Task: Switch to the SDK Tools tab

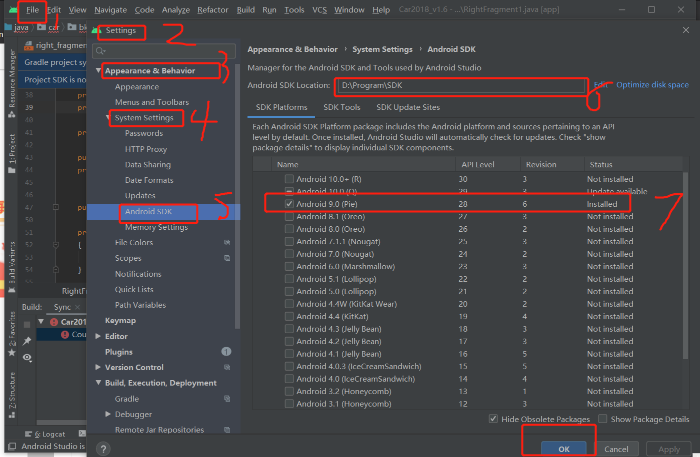Action: (x=341, y=107)
